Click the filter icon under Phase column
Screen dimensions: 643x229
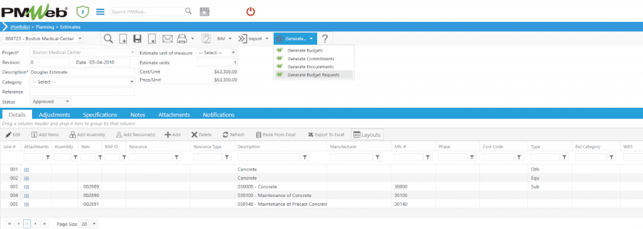(472, 157)
